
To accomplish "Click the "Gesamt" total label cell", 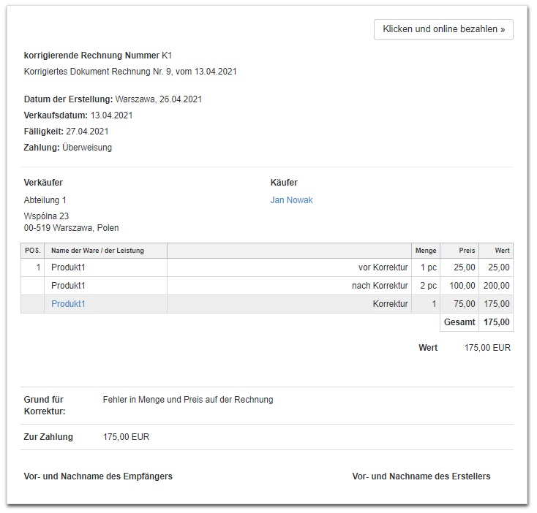I will 459,322.
